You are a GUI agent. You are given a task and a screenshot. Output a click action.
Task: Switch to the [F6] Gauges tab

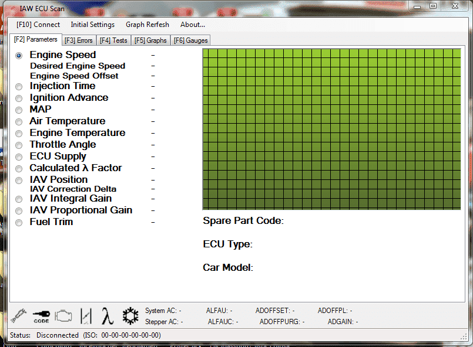(190, 40)
